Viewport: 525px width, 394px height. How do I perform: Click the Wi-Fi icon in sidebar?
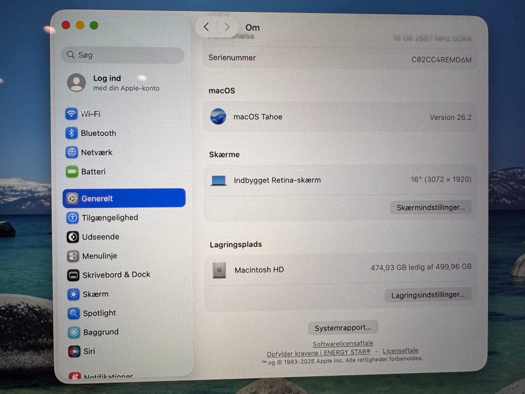71,114
